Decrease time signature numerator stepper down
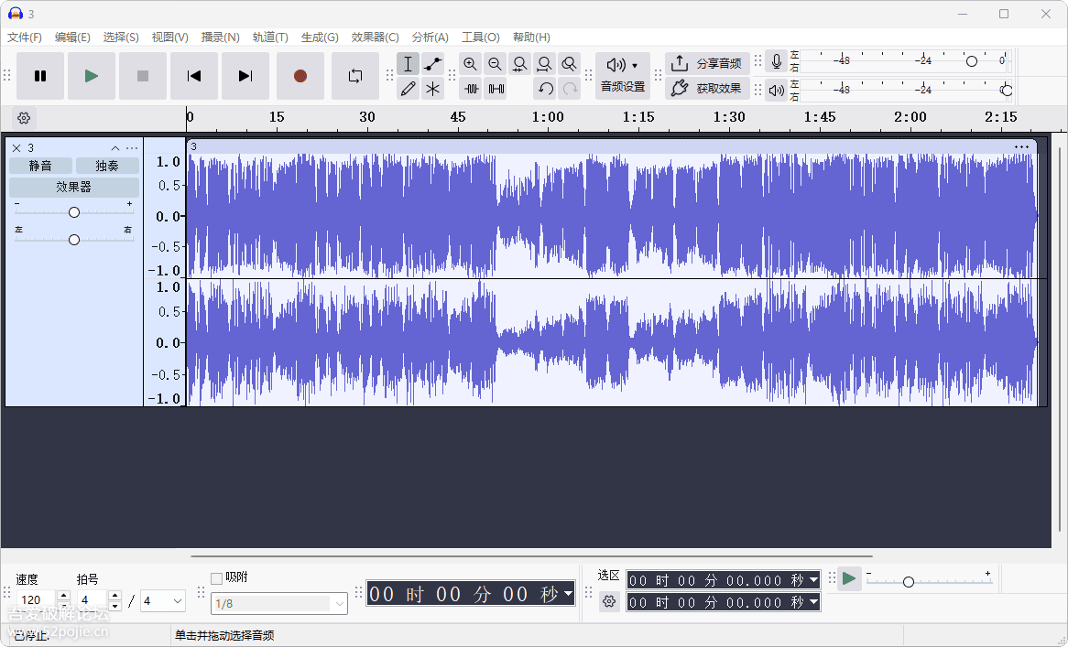The image size is (1068, 647). 114,606
